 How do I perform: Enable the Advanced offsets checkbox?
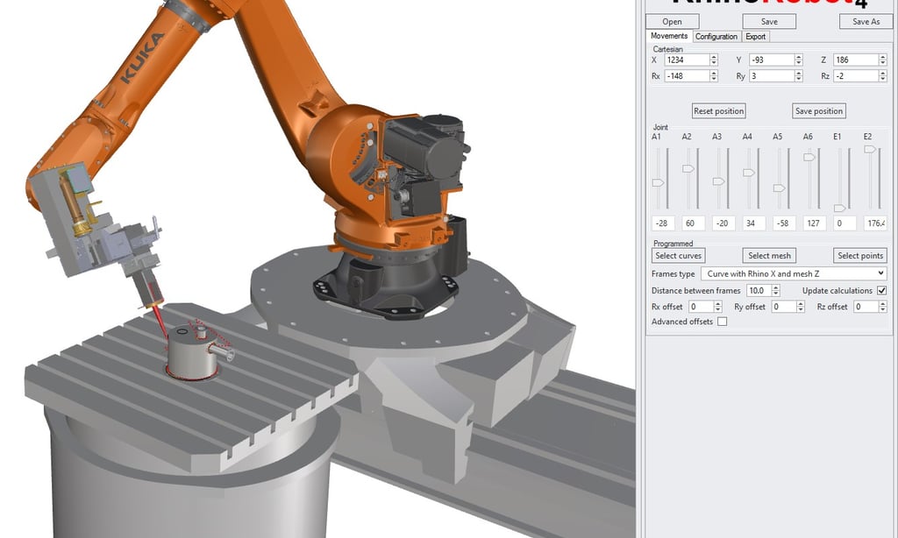tap(723, 322)
